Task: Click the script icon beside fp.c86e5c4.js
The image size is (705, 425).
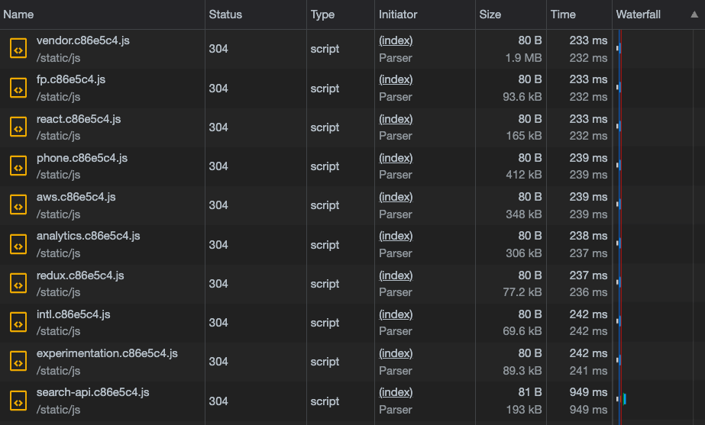Action: coord(18,88)
